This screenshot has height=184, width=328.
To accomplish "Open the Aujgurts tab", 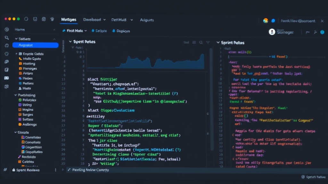I will pyautogui.click(x=147, y=20).
